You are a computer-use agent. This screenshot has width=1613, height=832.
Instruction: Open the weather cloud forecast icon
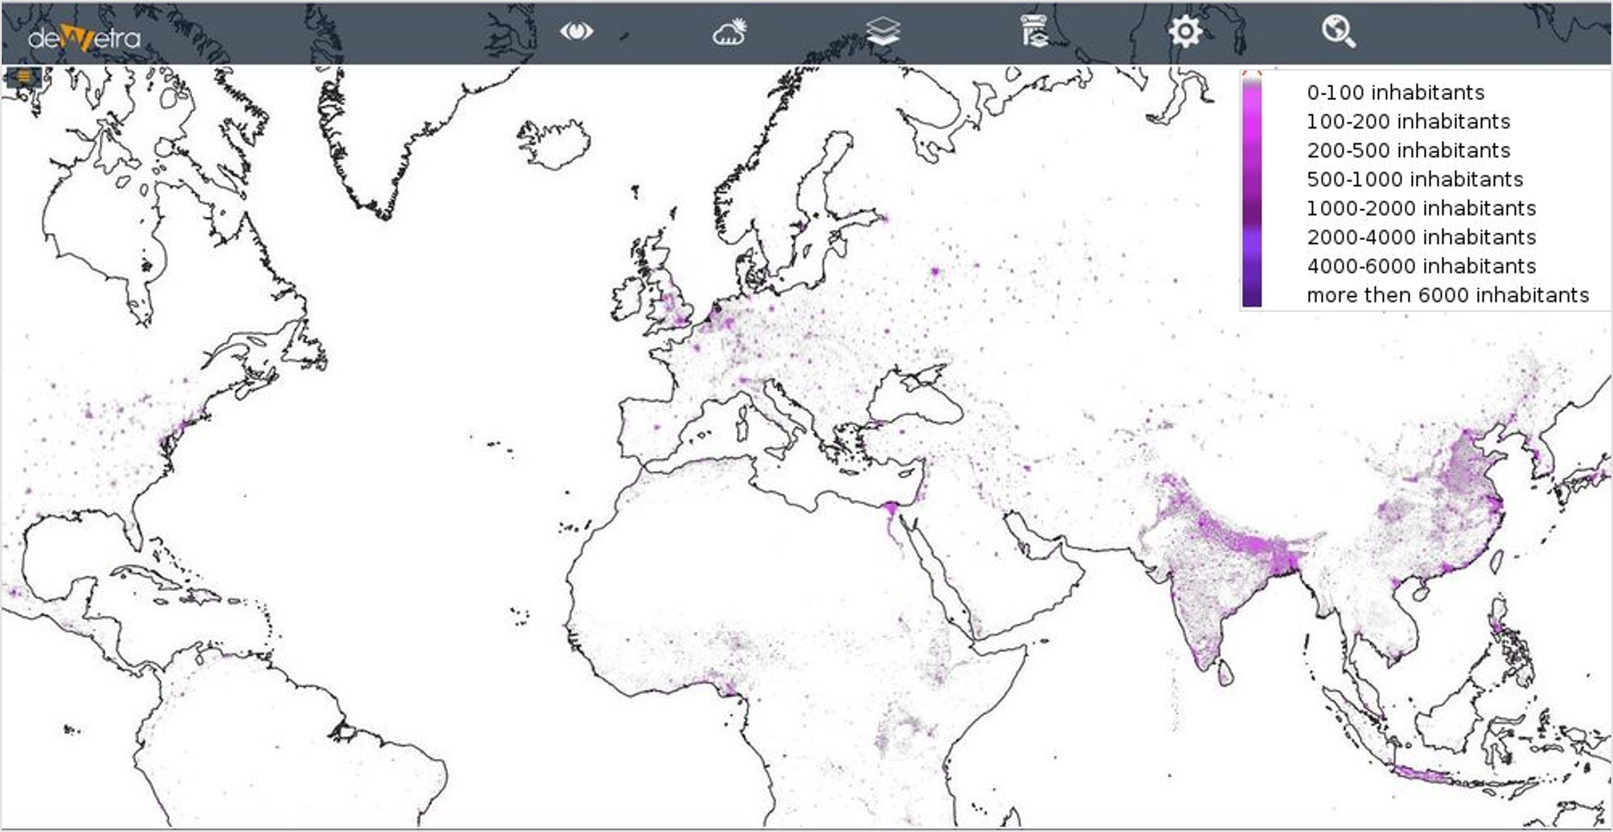tap(730, 33)
